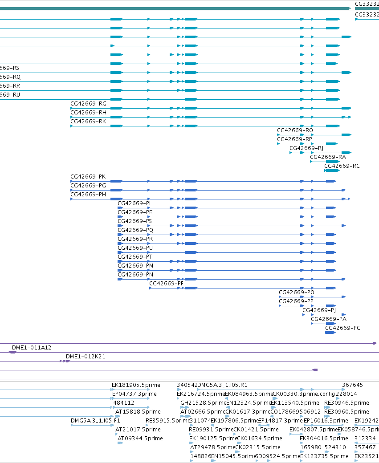Open the CG42669-PU protein label

click(x=135, y=248)
